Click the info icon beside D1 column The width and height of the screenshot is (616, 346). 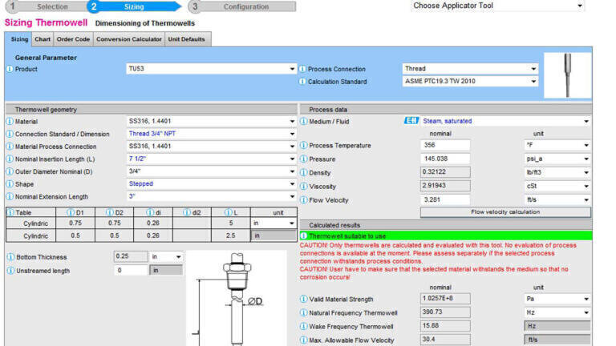tap(71, 212)
